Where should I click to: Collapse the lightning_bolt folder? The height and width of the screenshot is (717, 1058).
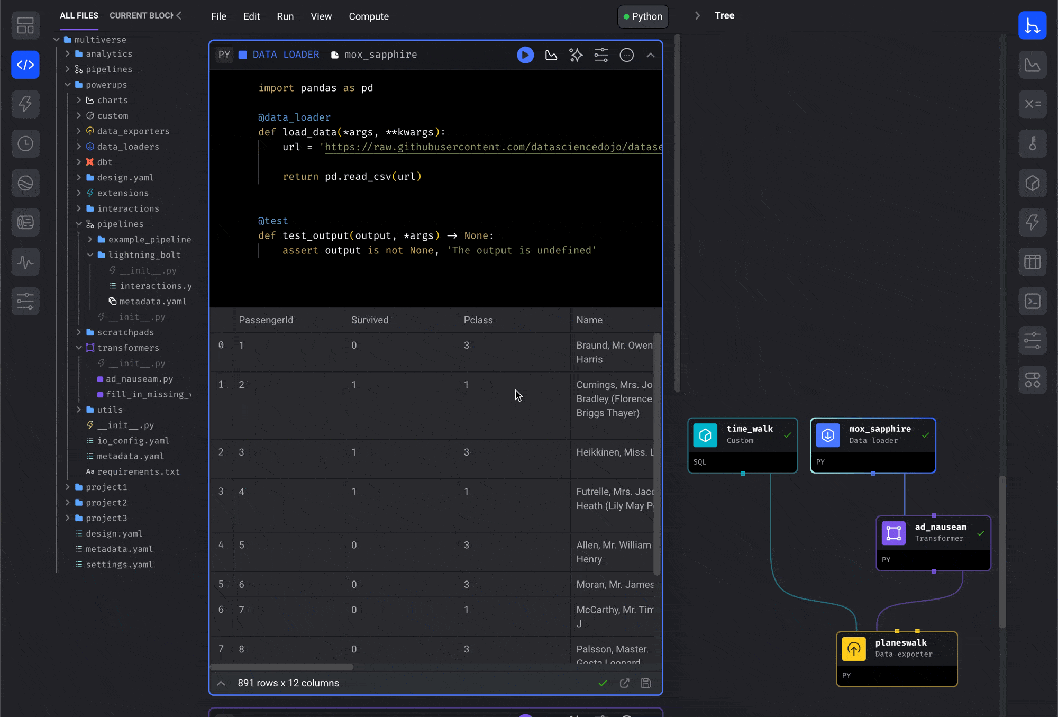click(x=90, y=255)
